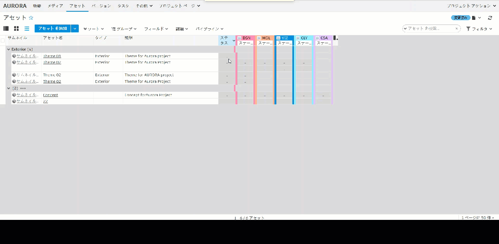Click the page document icon beside the modified badge
The image size is (499, 244).
[x=474, y=18]
